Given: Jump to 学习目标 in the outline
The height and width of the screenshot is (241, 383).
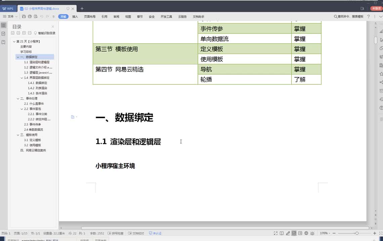Looking at the screenshot, I should pyautogui.click(x=26, y=52).
